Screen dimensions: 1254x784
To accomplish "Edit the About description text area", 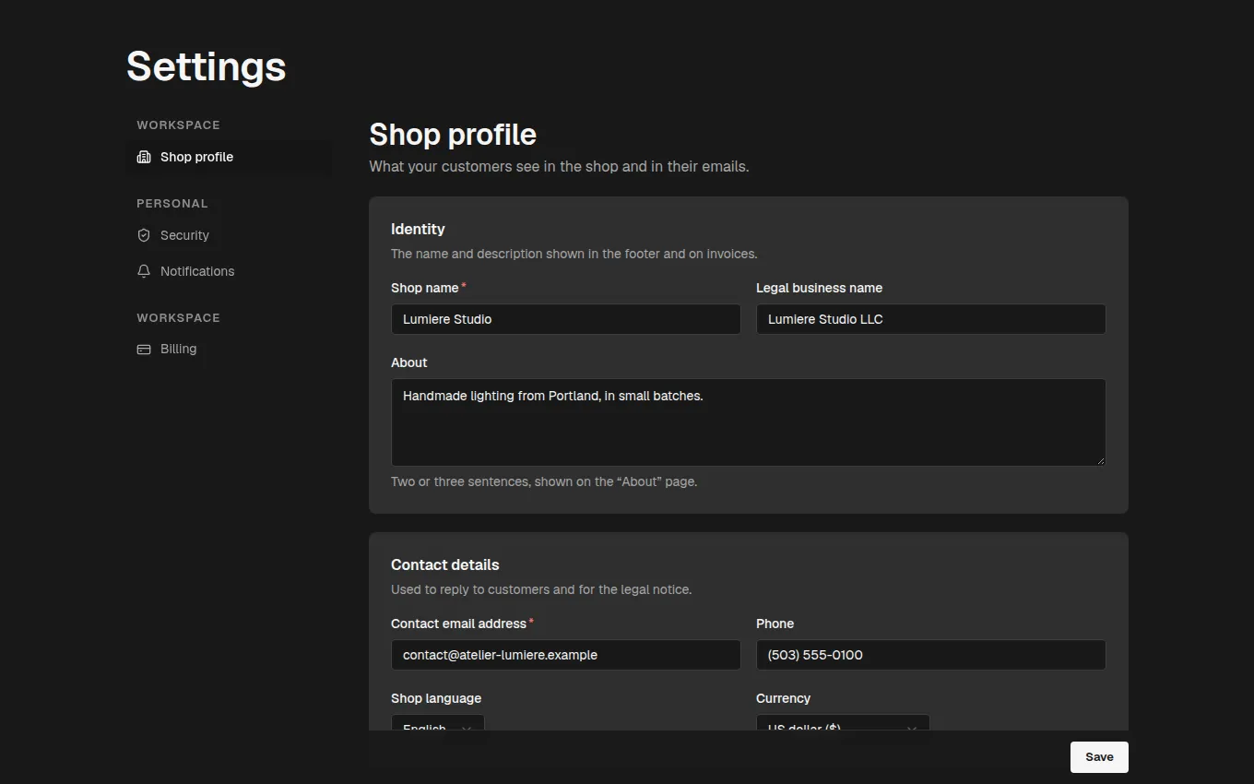I will coord(749,422).
